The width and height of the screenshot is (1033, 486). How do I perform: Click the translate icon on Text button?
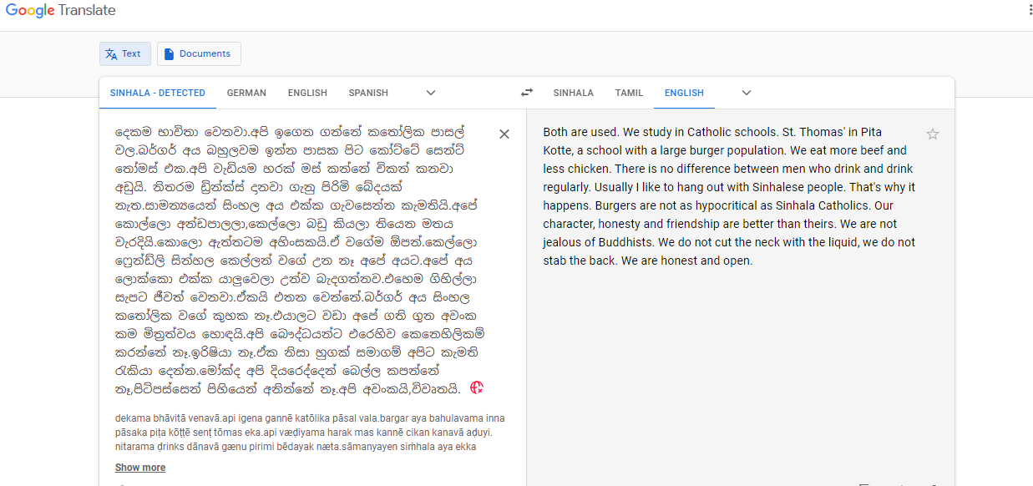click(111, 53)
